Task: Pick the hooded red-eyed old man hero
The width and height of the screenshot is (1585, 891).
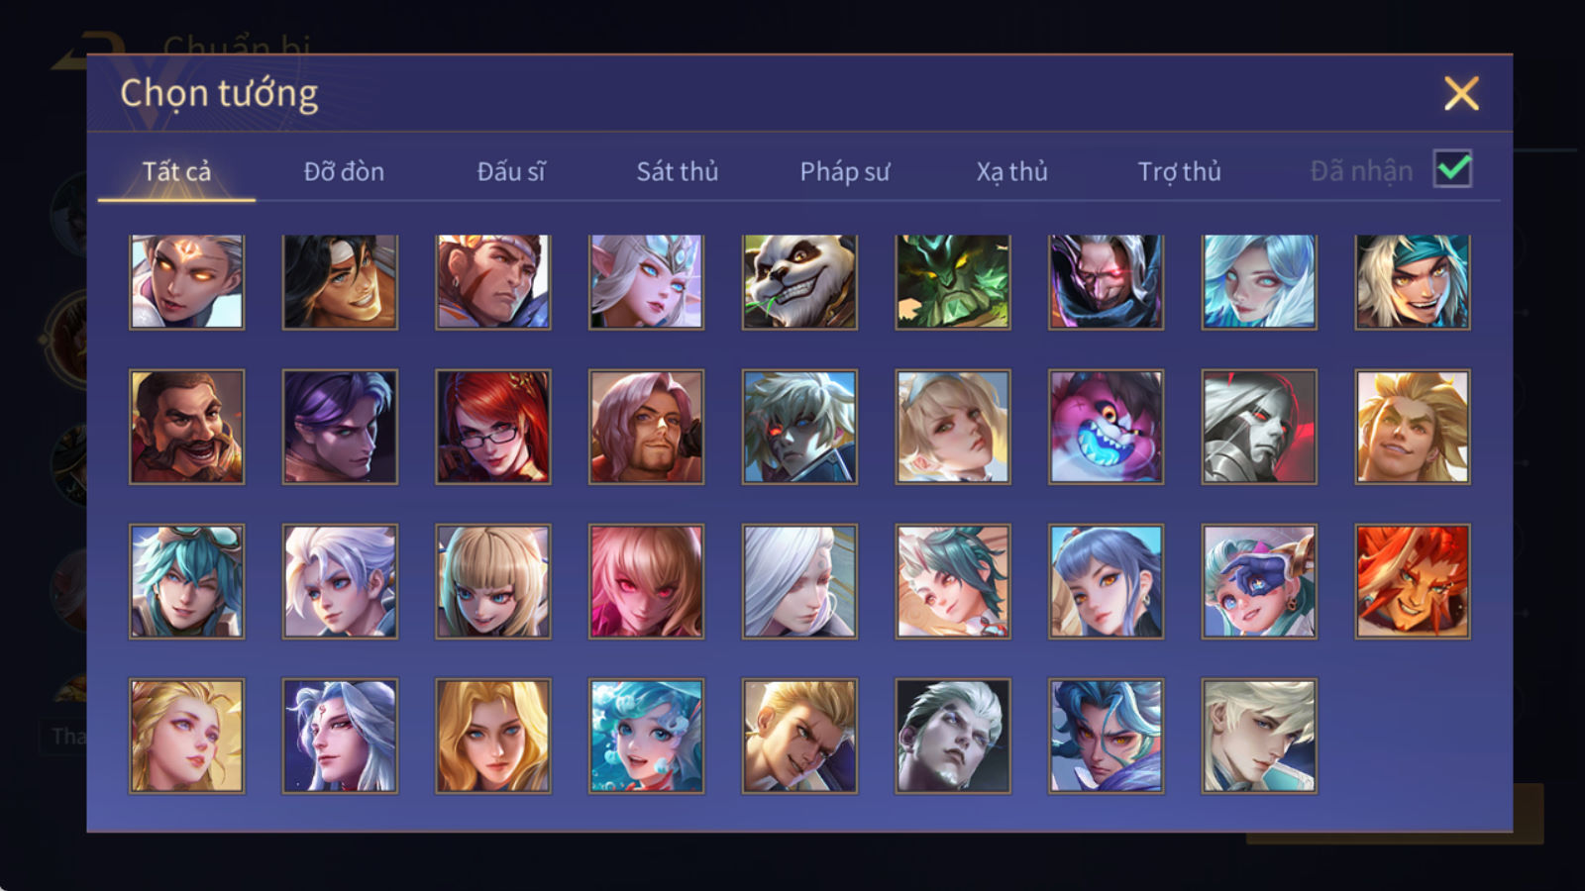Action: (1107, 282)
